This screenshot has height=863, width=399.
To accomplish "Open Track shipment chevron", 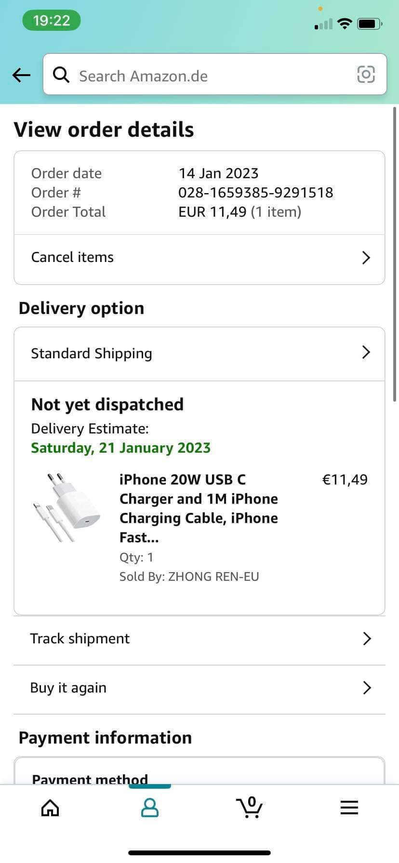I will click(x=367, y=639).
